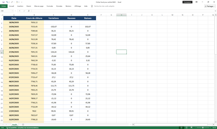Viewport: 217px width, 129px height.
Task: Click the Redo arrow icon
Action: point(12,2)
